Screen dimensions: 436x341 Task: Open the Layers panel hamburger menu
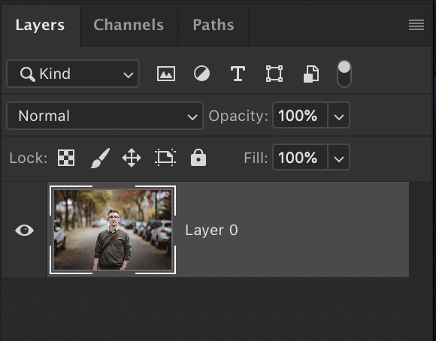[416, 25]
